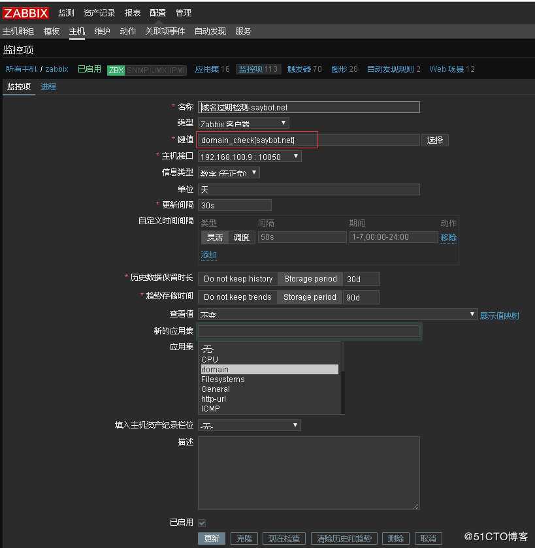Open the 管理 top menu
535x548 pixels.
(183, 13)
